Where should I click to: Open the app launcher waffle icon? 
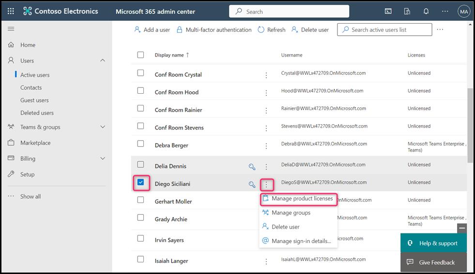pyautogui.click(x=11, y=11)
